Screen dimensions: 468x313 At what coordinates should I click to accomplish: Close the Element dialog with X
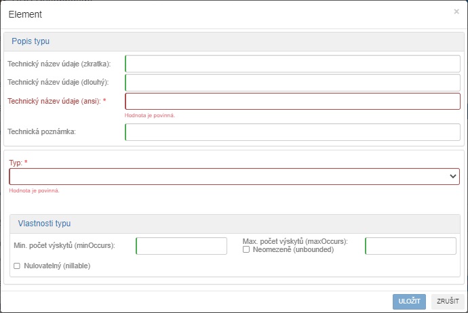(456, 12)
